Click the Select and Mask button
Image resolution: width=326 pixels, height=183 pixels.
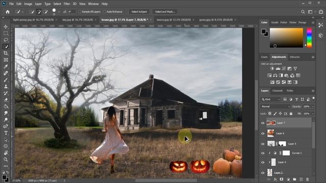click(165, 12)
